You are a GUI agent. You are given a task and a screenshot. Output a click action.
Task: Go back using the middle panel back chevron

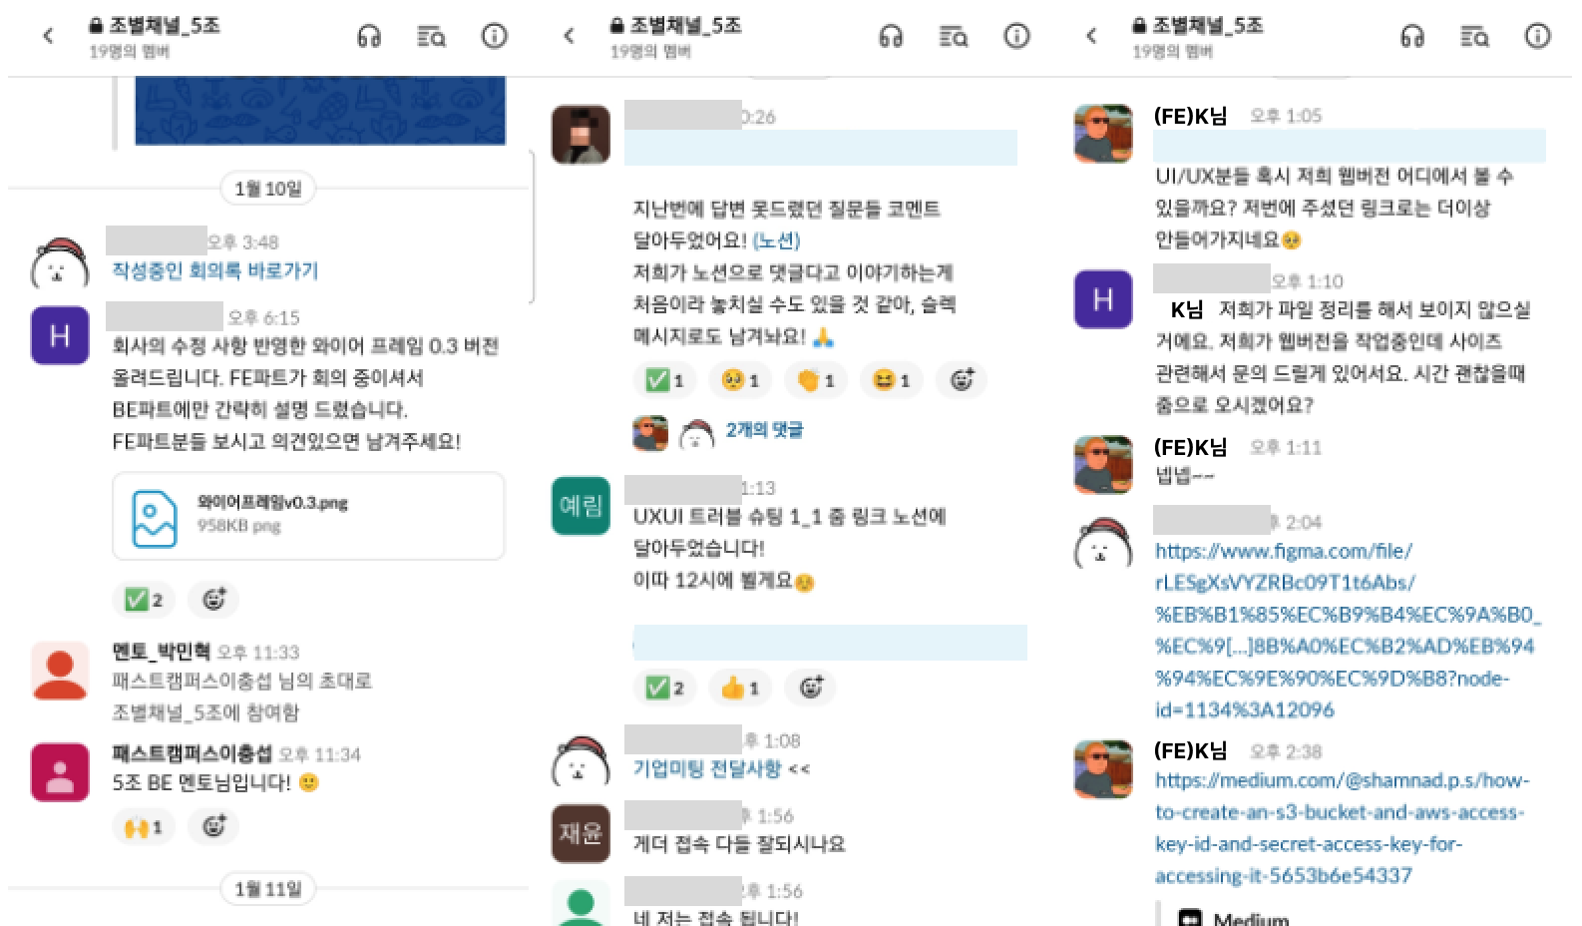[x=570, y=37]
